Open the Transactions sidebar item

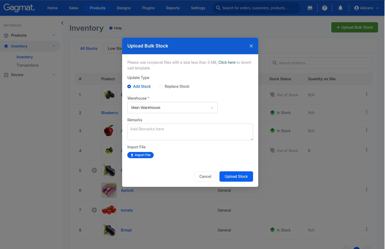point(27,65)
